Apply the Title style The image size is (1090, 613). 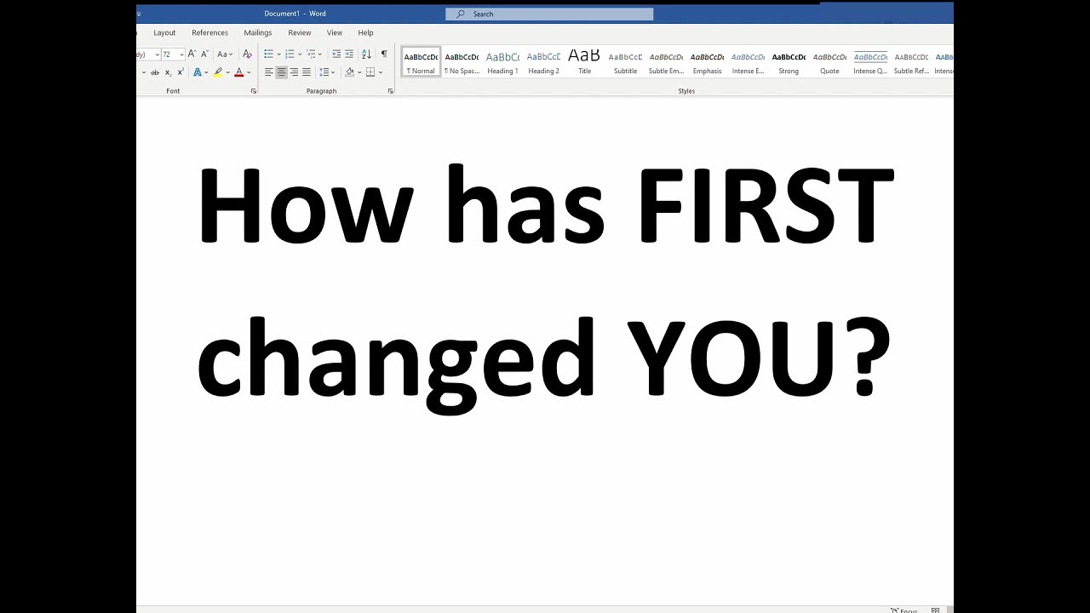pos(584,62)
